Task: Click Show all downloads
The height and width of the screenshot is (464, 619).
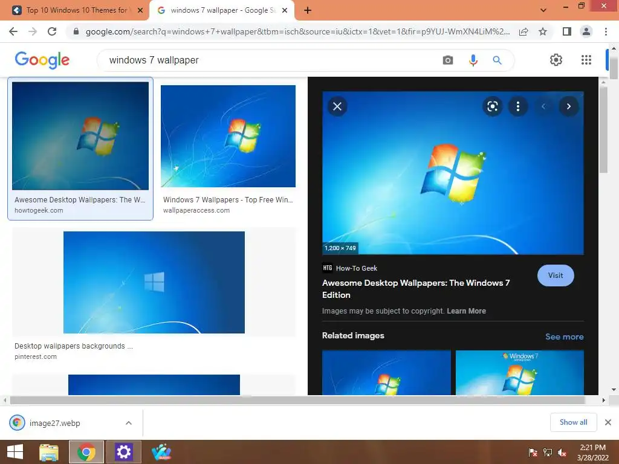Action: click(573, 422)
